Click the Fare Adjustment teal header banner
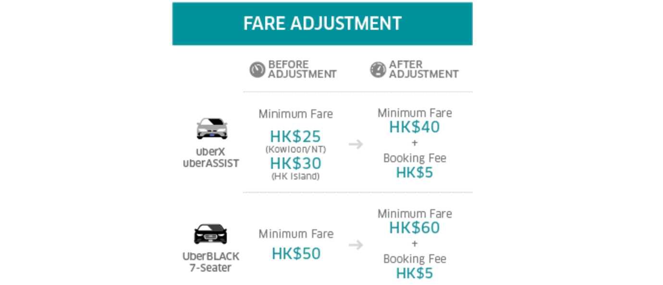 click(x=322, y=24)
